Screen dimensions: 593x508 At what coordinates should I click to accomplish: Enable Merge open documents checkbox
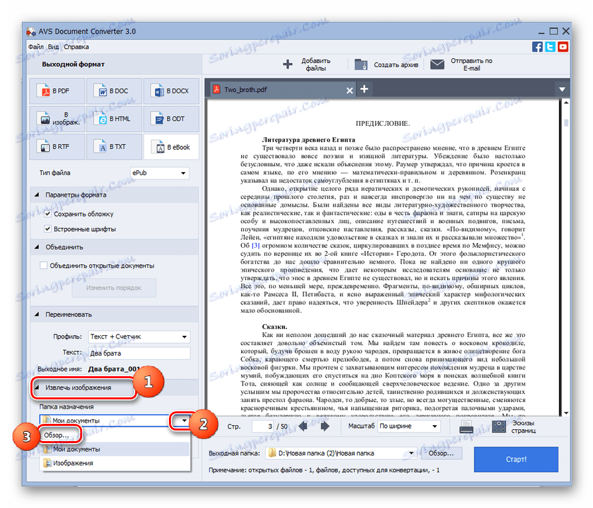[44, 266]
